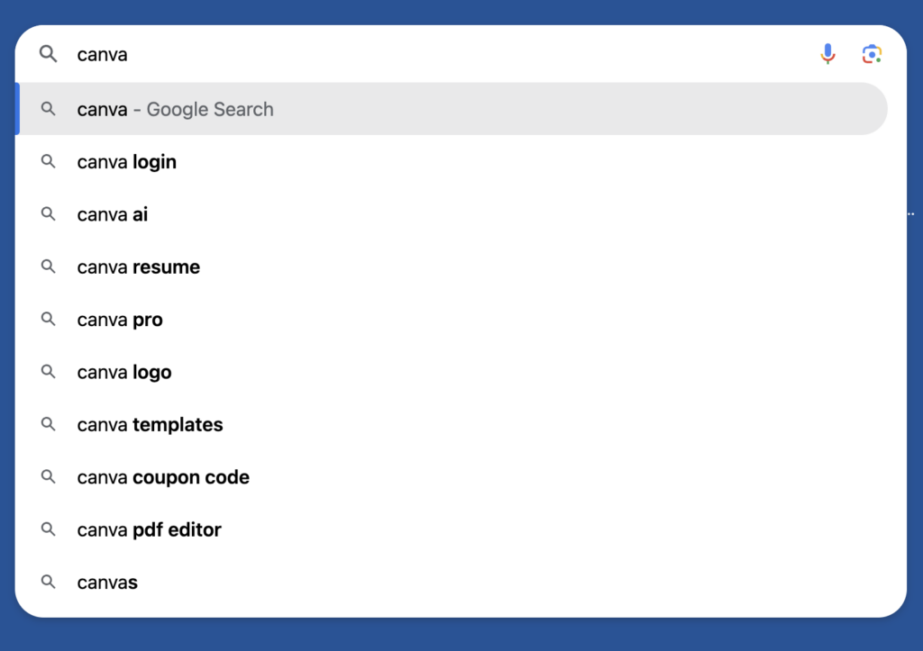Open the 'canva resume' suggestion
923x651 pixels.
click(138, 267)
